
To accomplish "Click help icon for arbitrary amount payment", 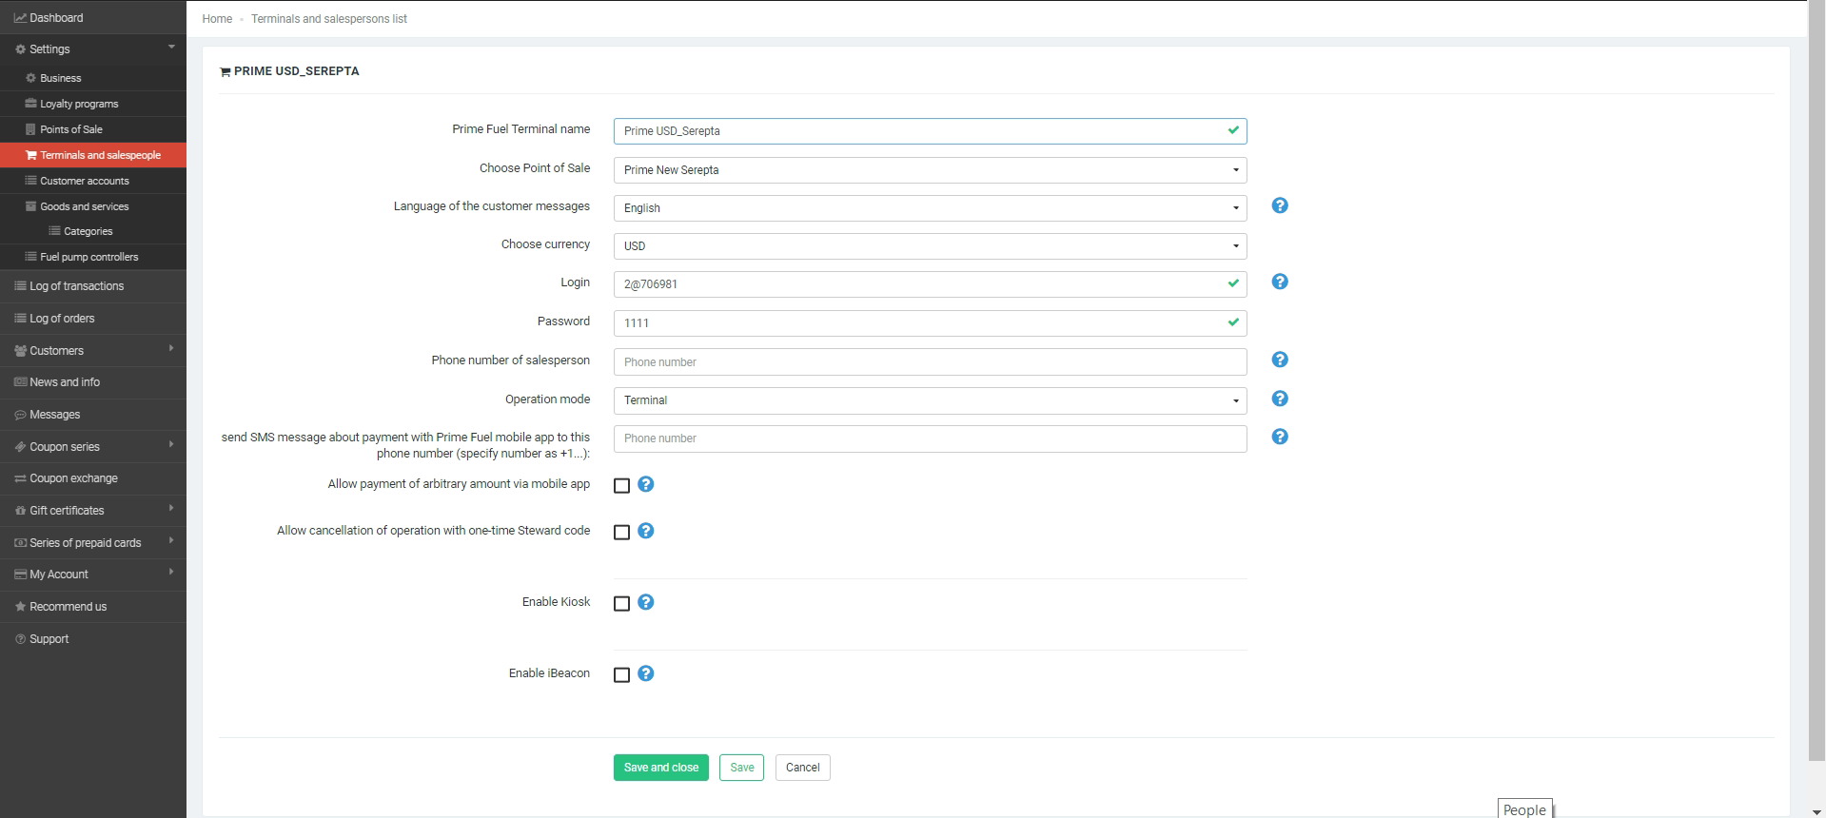I will tap(645, 484).
